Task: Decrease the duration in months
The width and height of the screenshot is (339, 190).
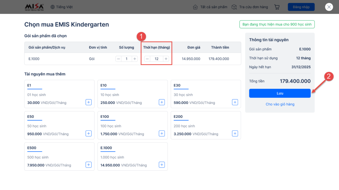Action: [x=147, y=59]
